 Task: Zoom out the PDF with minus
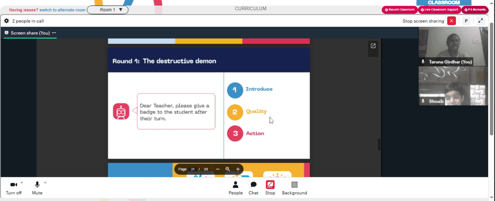(217, 169)
